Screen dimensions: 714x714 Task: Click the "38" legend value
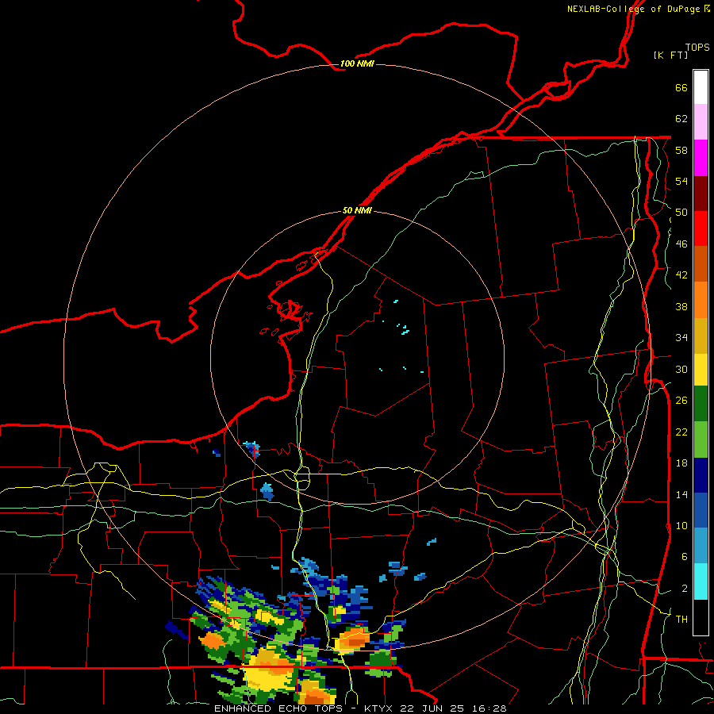[x=681, y=306]
